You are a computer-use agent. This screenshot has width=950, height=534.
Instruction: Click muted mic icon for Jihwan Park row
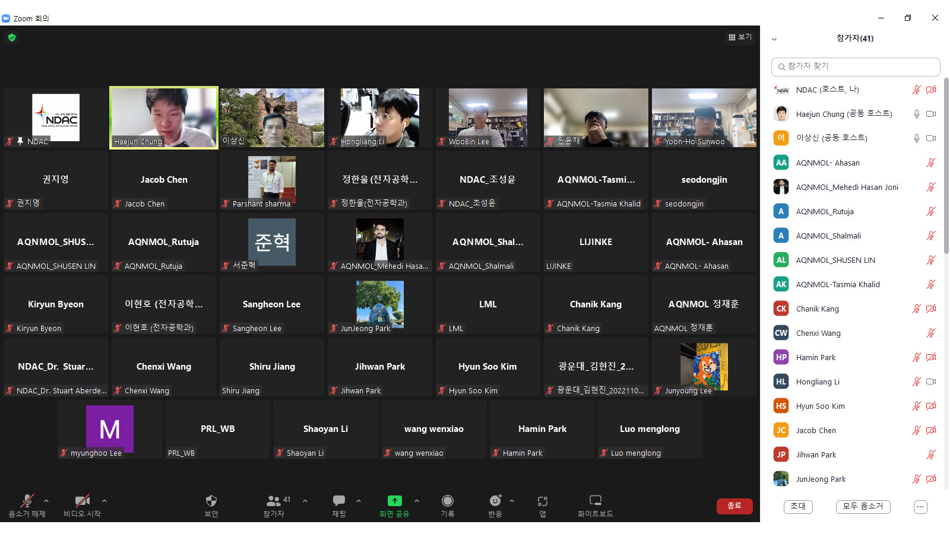[x=931, y=454]
